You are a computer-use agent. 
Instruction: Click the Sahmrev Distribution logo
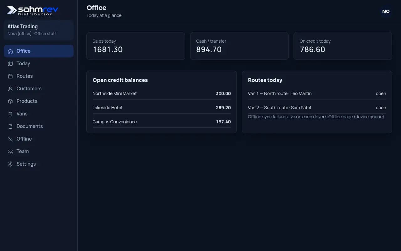[33, 10]
